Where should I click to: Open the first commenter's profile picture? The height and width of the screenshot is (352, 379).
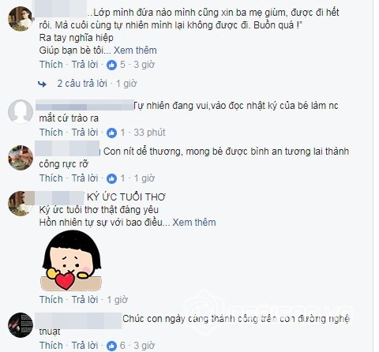[21, 19]
